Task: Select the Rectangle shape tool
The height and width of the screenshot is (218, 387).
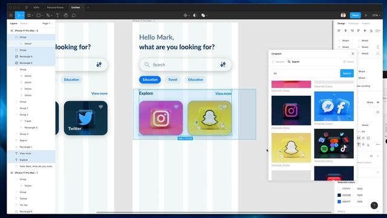Action: 39,15
